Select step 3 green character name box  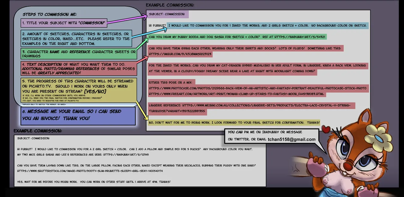click(79, 54)
